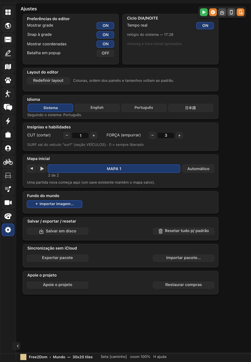The image size is (251, 362).
Task: Click the orange phone-with-play icon
Action: (240, 12)
